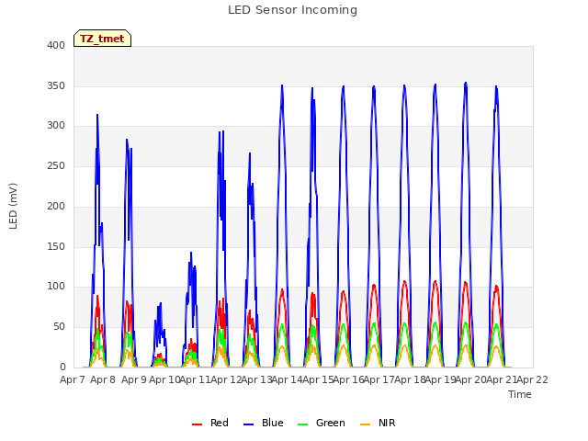Click the chart title LED Sensor Incoming
Viewport: 588px width, 441px height.
[x=292, y=10]
